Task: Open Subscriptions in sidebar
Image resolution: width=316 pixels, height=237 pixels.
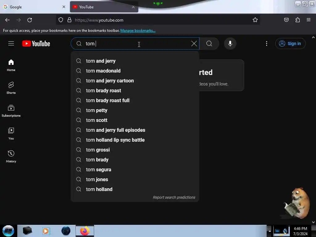Action: (x=11, y=111)
